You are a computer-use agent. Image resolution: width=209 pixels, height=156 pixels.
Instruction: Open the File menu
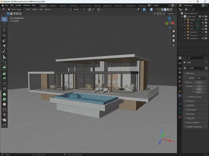coord(7,6)
